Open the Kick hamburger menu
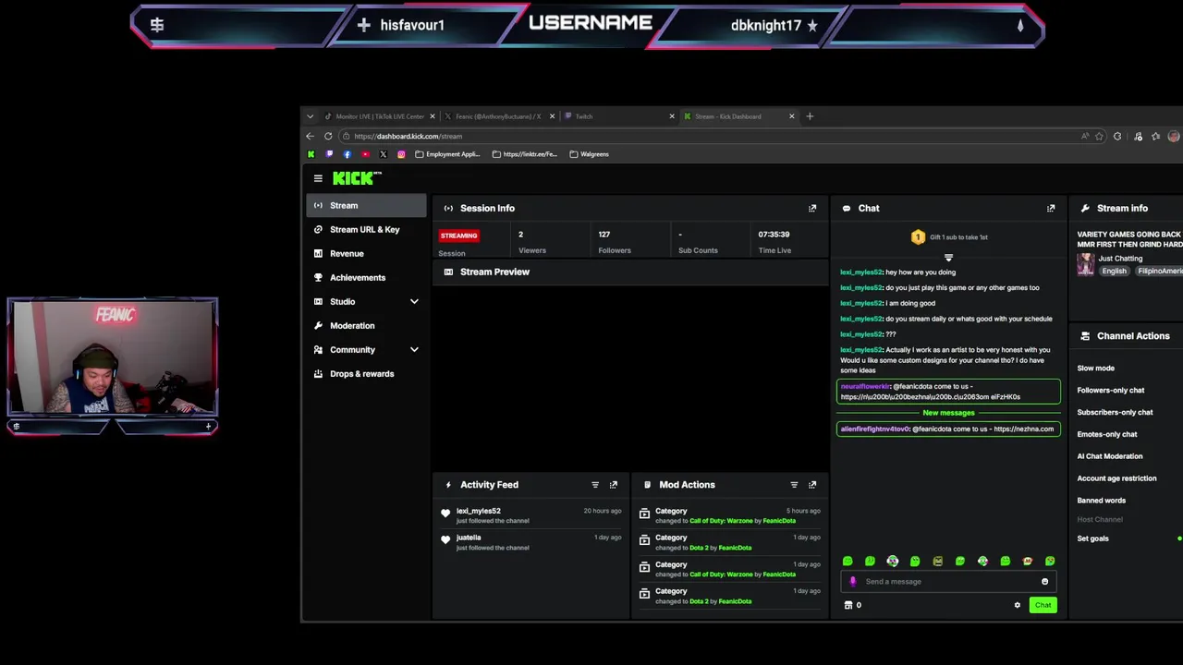The image size is (1183, 665). [x=318, y=178]
